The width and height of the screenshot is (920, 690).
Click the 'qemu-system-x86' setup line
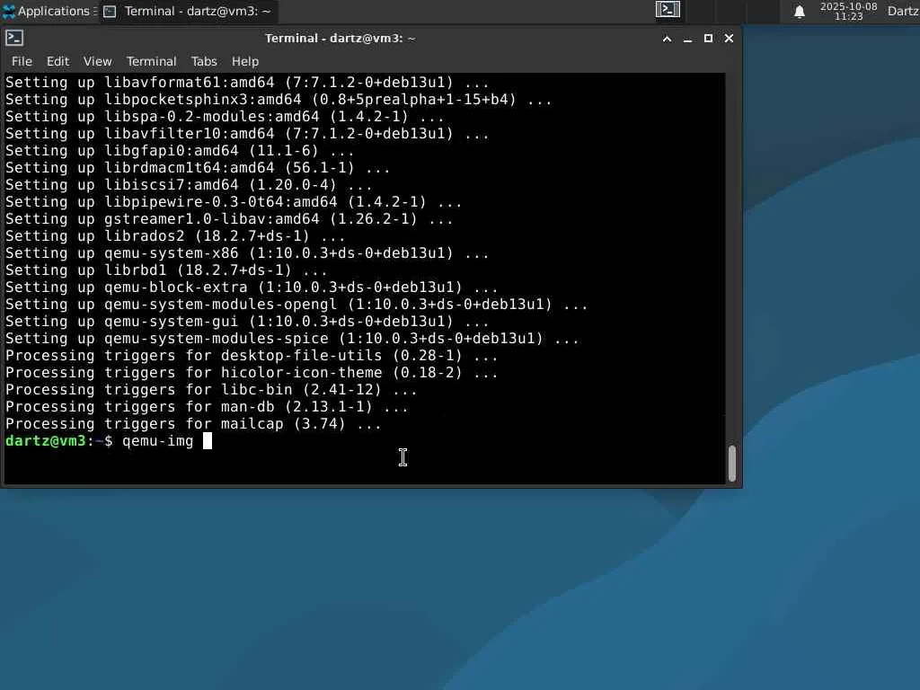pyautogui.click(x=247, y=253)
